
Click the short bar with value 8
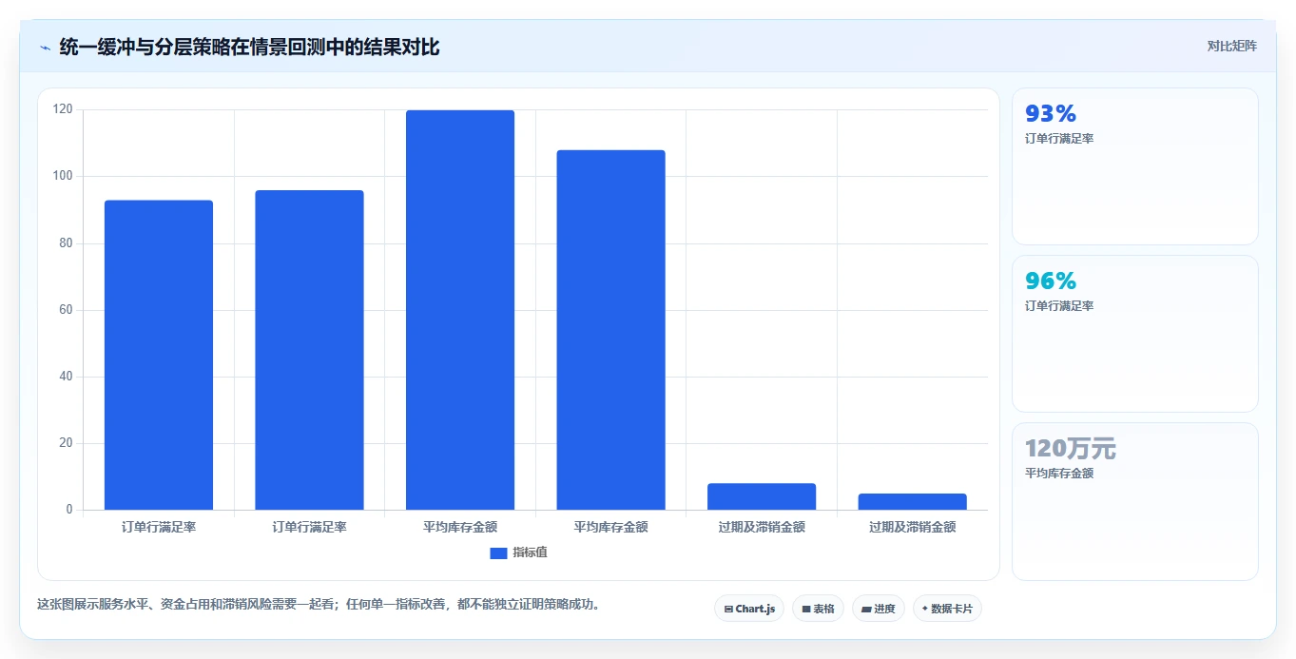point(762,496)
